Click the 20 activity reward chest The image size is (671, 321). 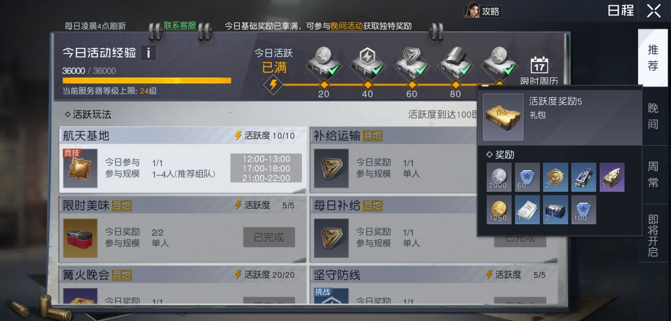tap(324, 63)
